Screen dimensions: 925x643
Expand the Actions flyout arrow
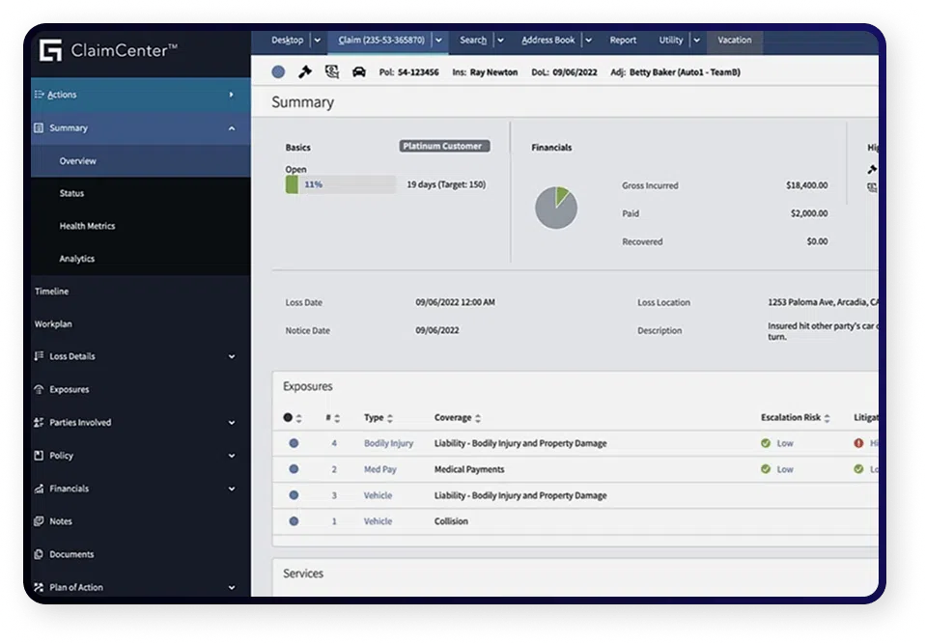[x=232, y=95]
